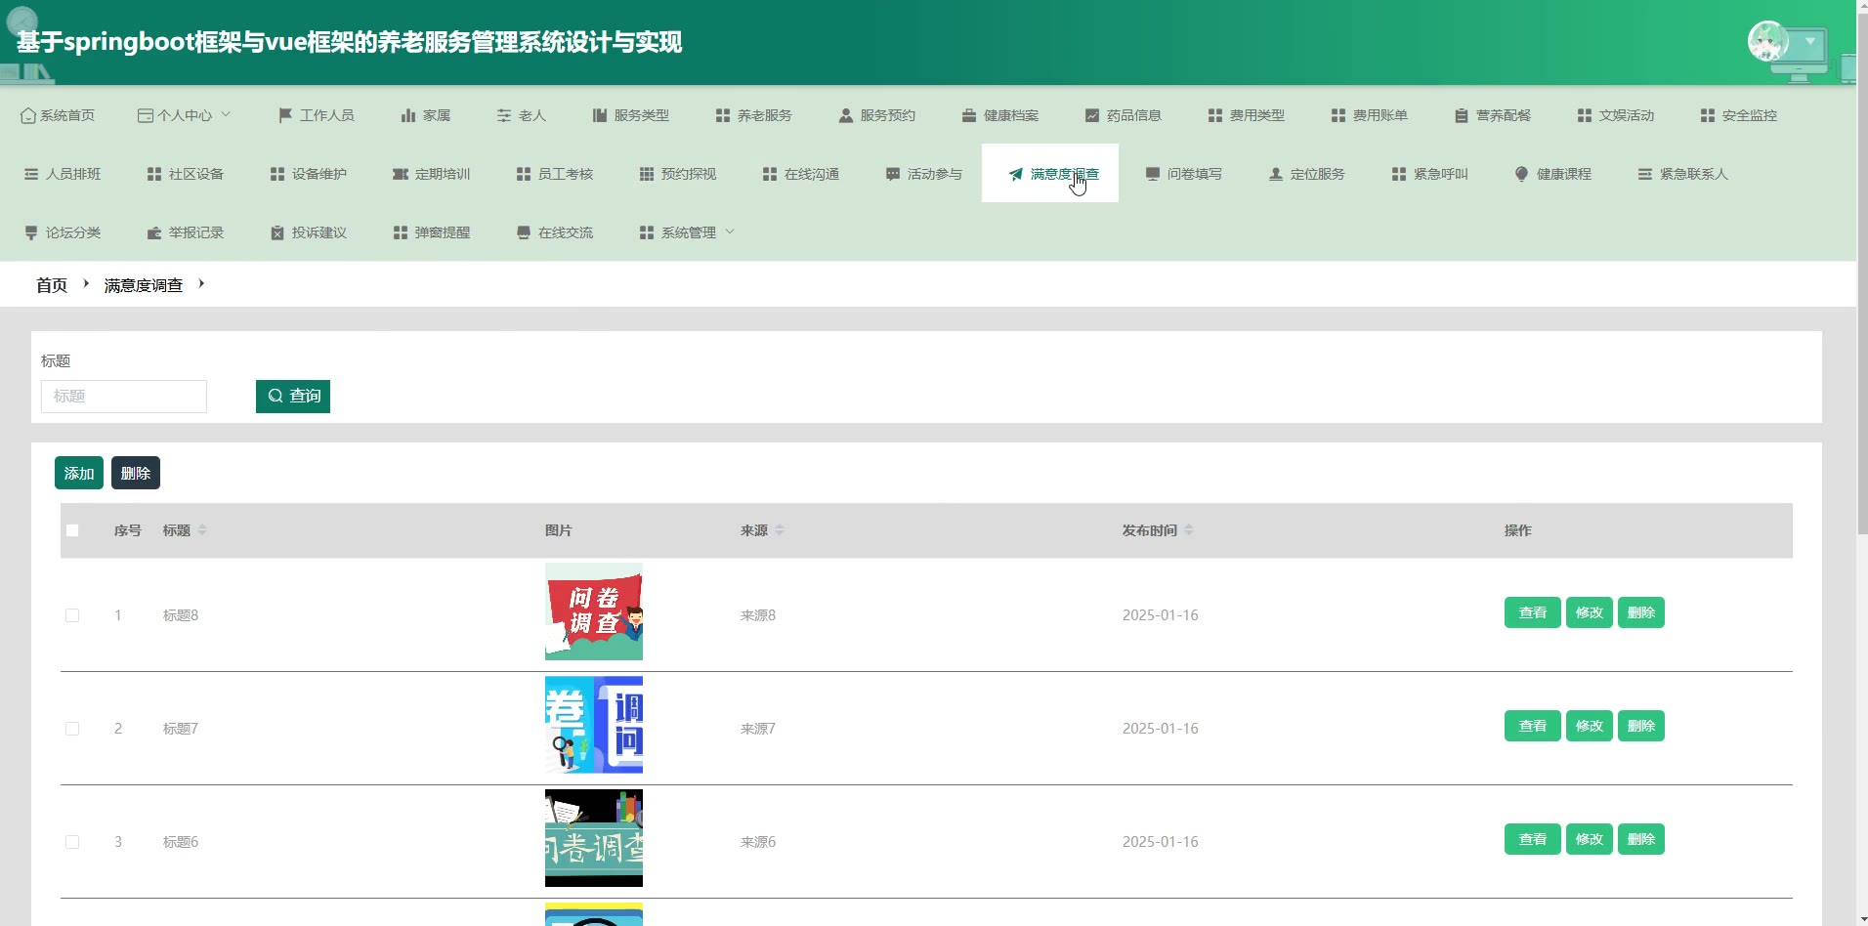Click the chat bubble icon for 活动参与
This screenshot has width=1868, height=926.
pos(893,174)
